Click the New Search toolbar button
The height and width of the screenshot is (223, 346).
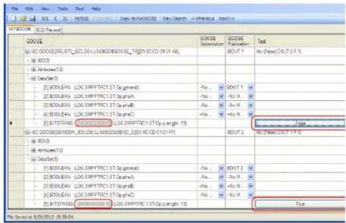tap(175, 19)
